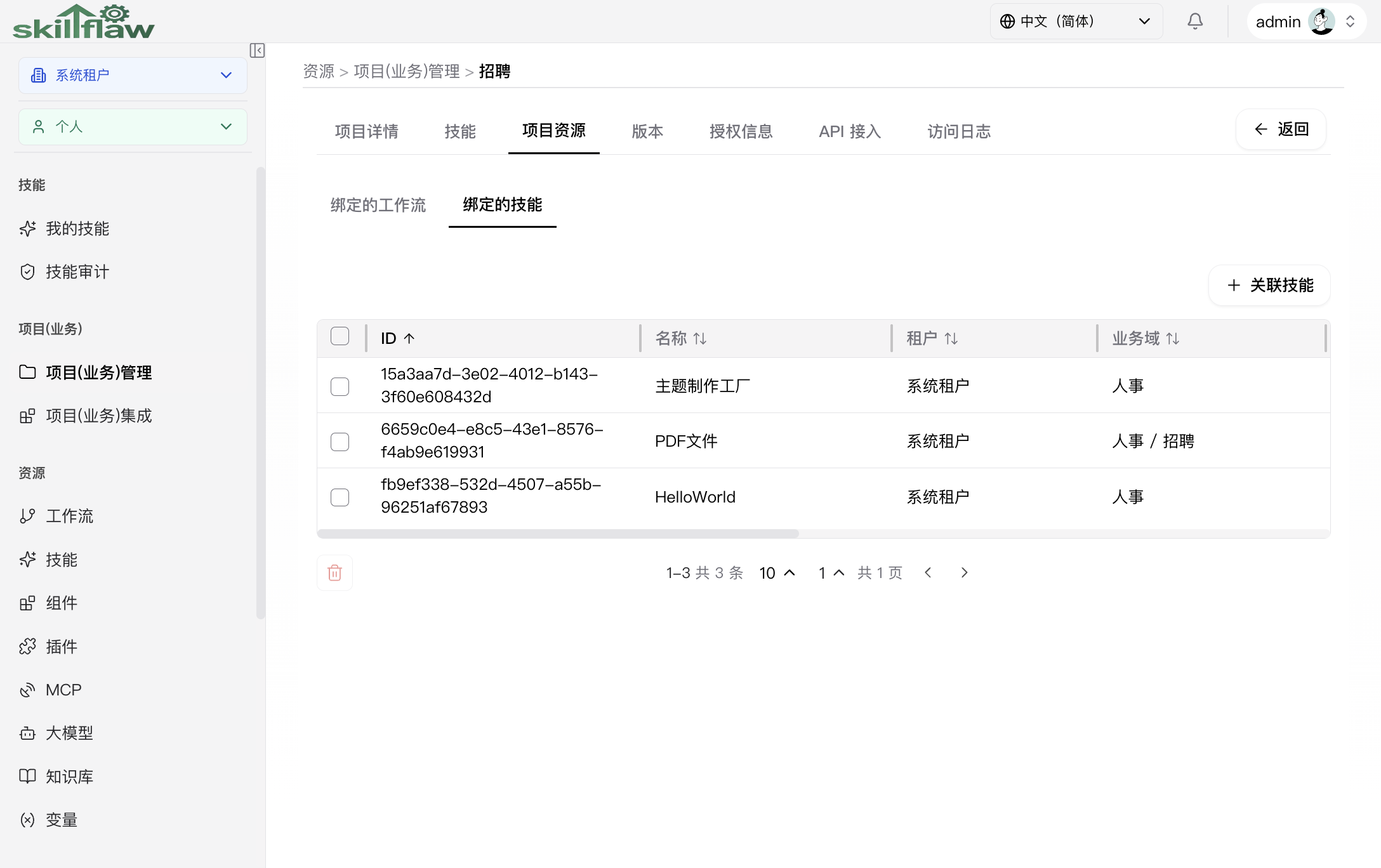Sort by ID column arrow
Image resolution: width=1381 pixels, height=868 pixels.
[409, 338]
